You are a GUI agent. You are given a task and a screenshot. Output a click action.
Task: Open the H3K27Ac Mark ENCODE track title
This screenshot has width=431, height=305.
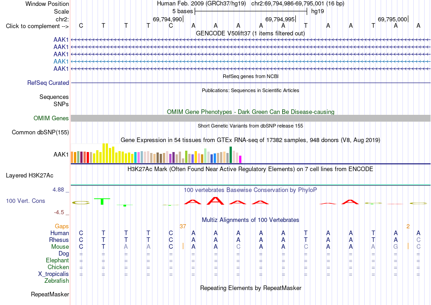(x=250, y=169)
